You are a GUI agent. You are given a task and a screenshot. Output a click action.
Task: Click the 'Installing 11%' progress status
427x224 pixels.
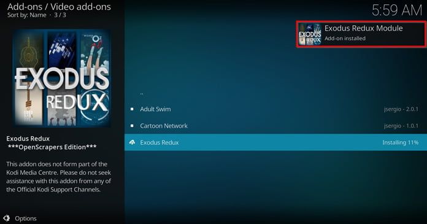400,142
